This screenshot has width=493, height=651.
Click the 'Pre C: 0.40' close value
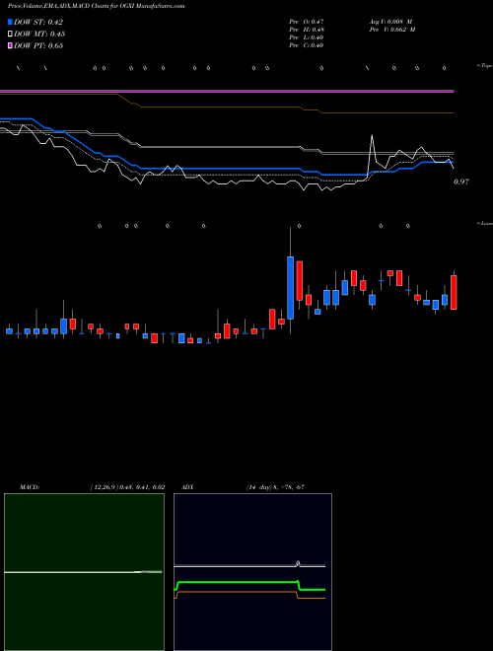tap(307, 44)
